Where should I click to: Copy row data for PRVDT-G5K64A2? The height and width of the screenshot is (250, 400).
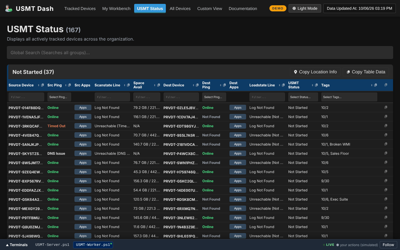pos(386,199)
